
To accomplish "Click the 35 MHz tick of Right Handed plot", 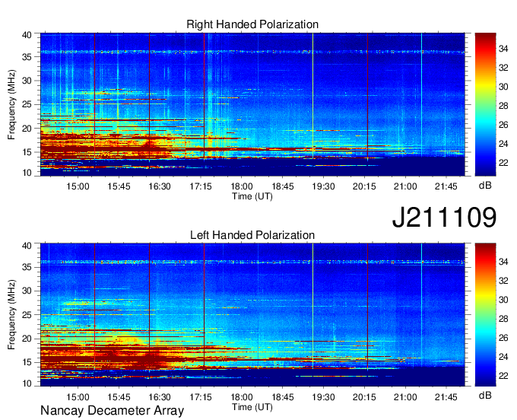I will tap(27, 57).
